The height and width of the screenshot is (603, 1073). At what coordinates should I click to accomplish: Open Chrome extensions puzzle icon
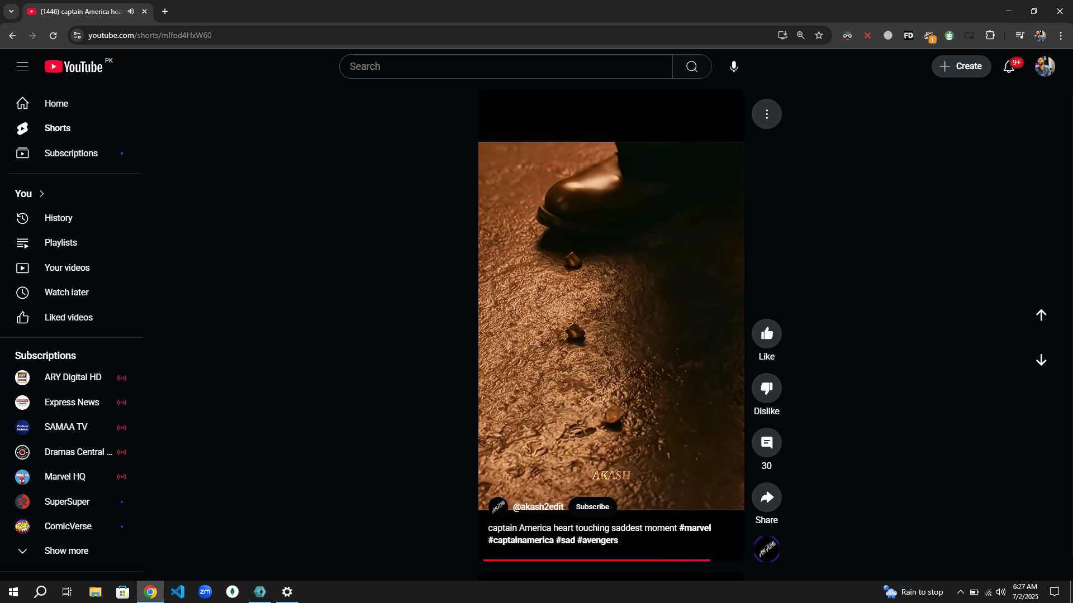pyautogui.click(x=990, y=35)
